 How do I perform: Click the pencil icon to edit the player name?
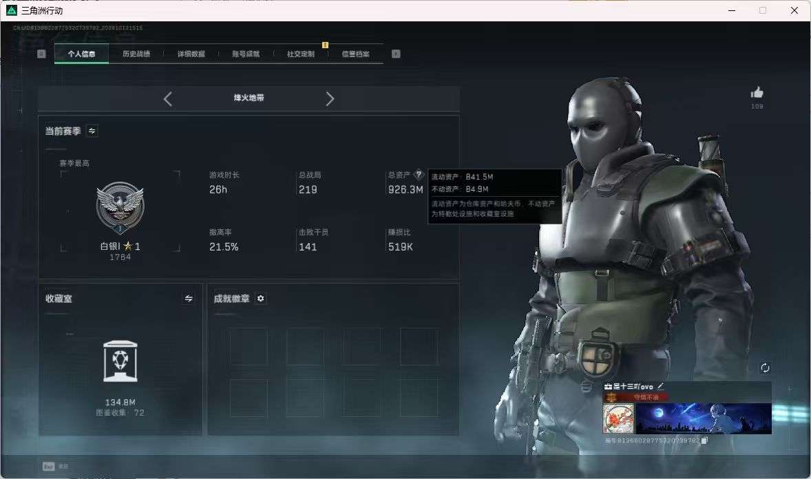point(660,386)
